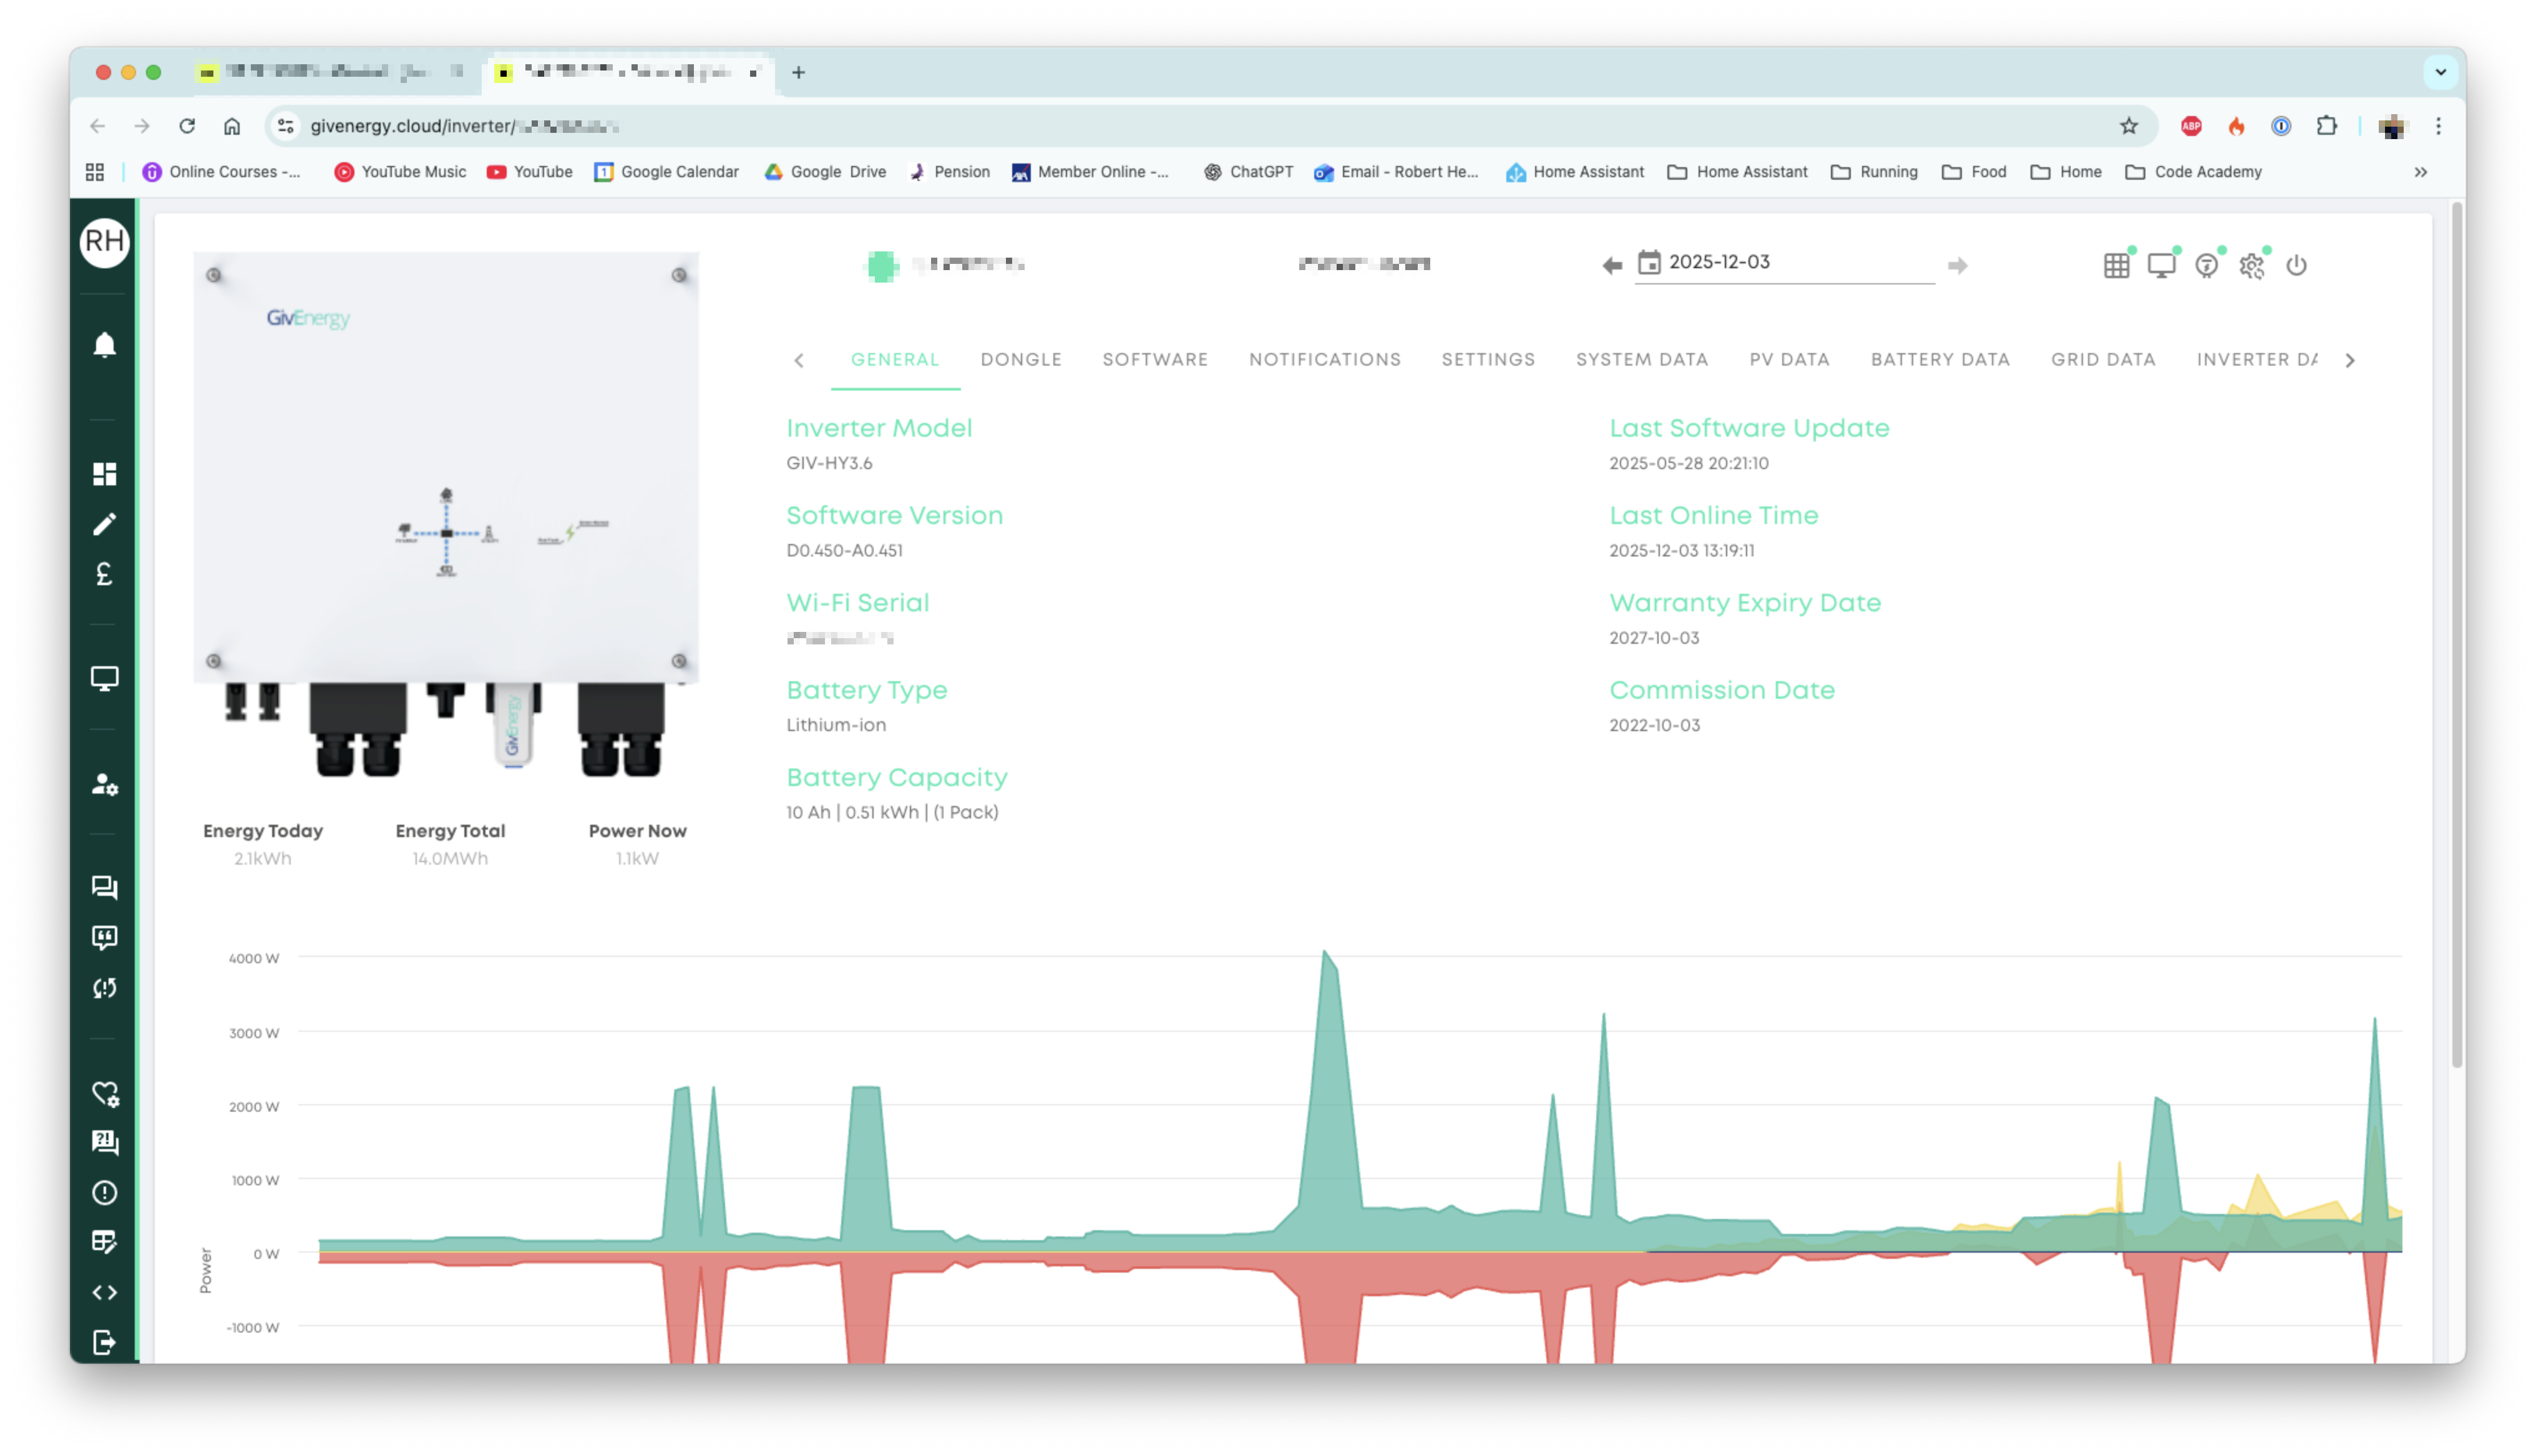The image size is (2536, 1456).
Task: Open the notifications bell in the sidebar
Action: (x=104, y=345)
